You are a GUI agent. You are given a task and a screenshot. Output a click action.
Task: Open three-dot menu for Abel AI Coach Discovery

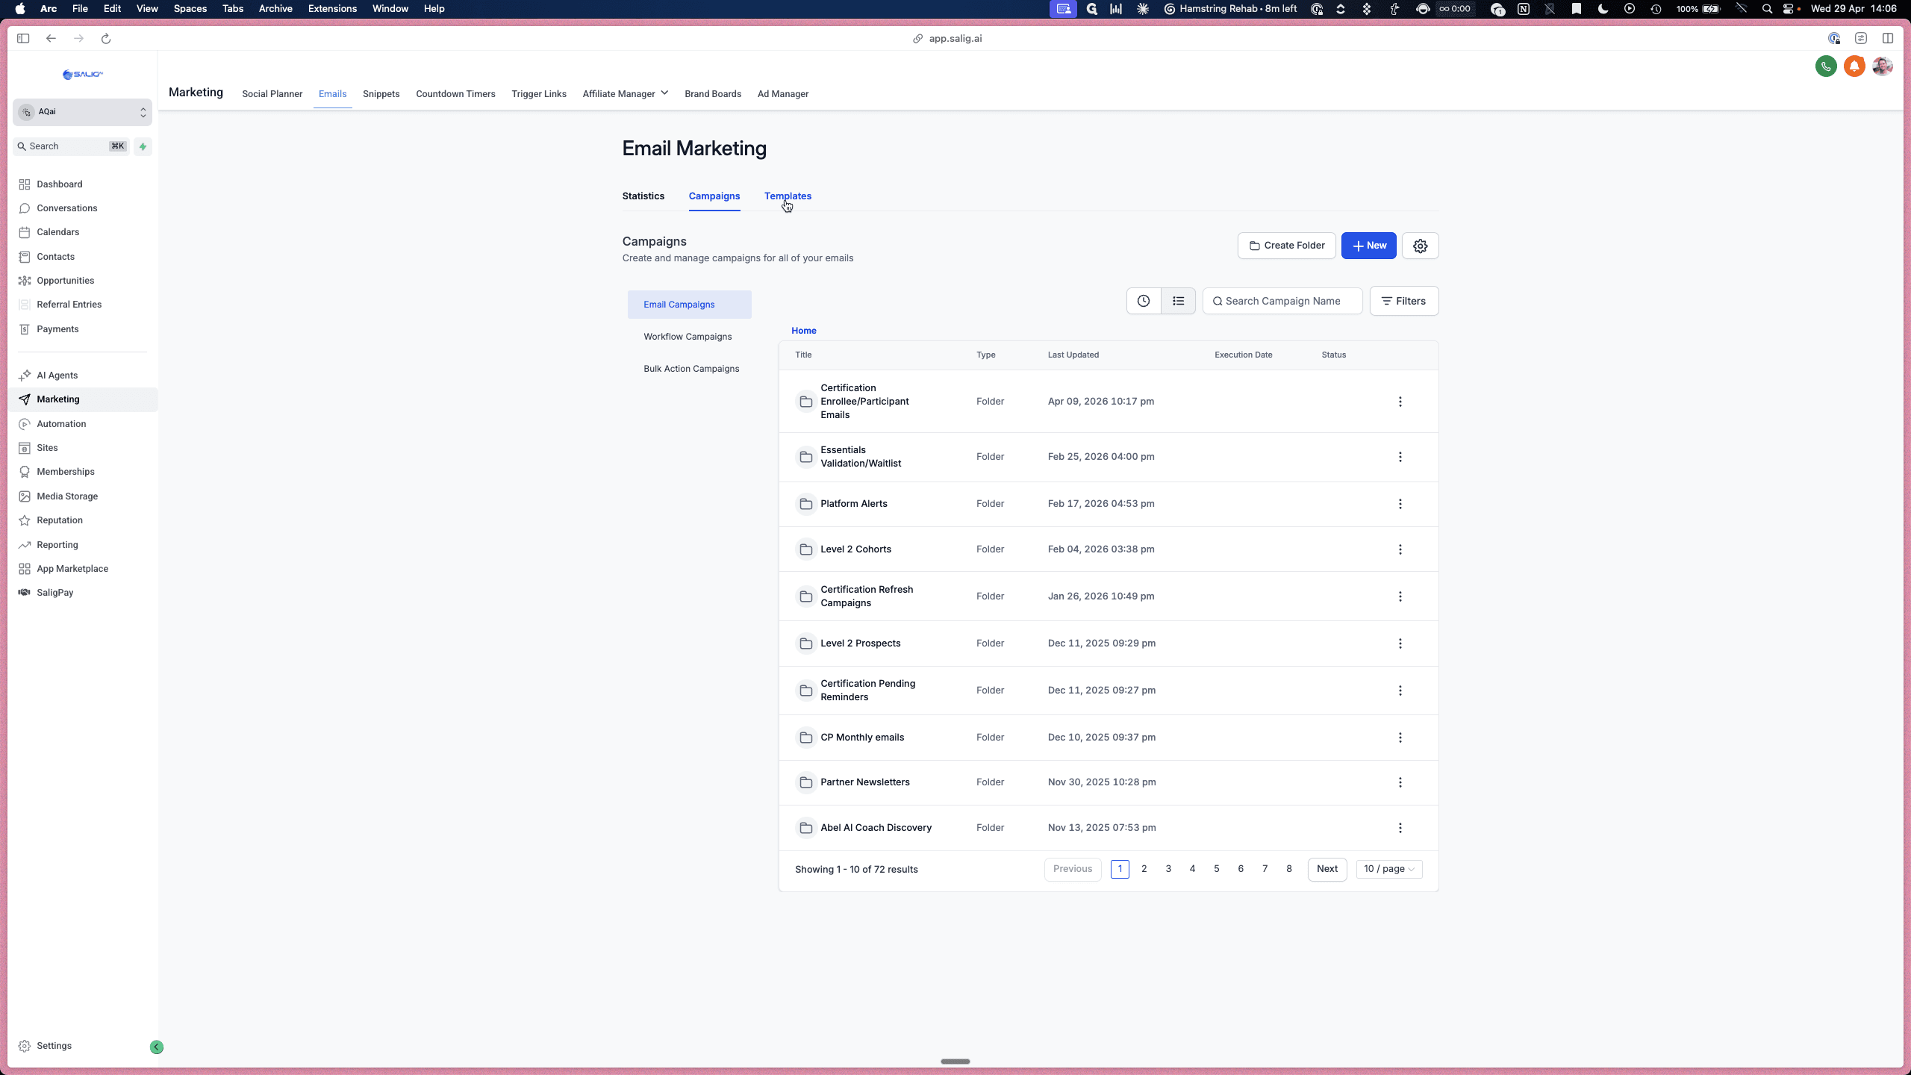[1400, 828]
